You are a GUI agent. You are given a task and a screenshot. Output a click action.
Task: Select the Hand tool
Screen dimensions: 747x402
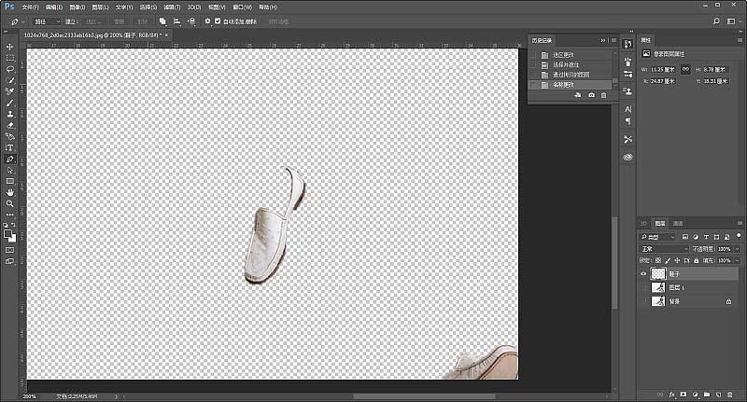point(9,191)
